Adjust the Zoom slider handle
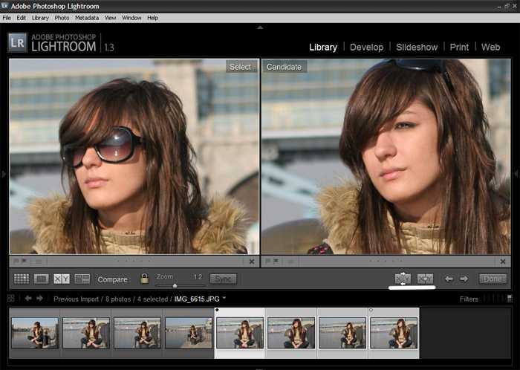The image size is (520, 370). [175, 285]
